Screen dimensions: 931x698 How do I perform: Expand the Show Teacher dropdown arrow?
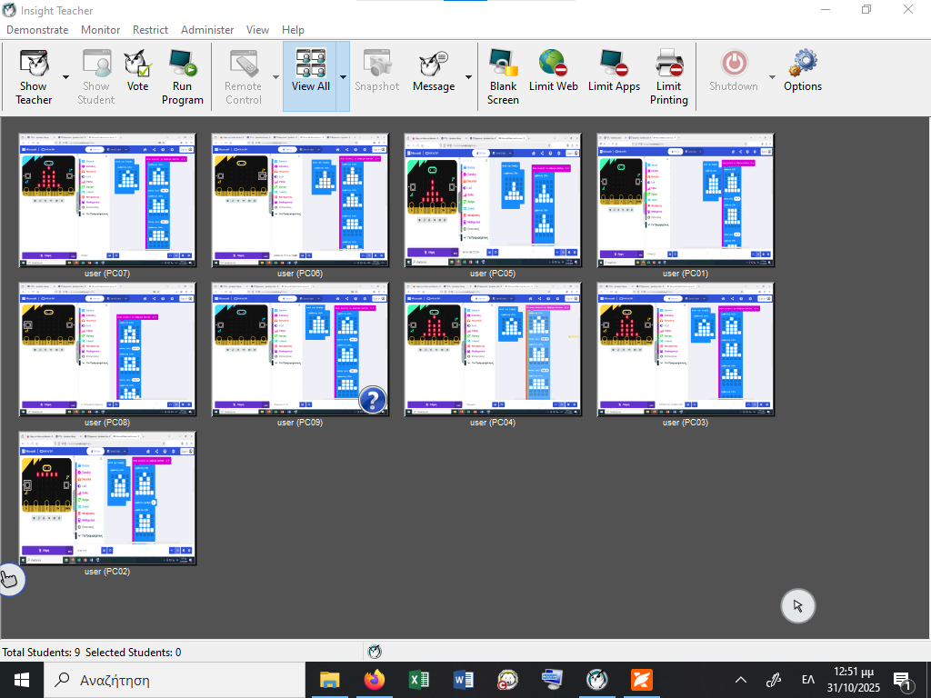click(66, 77)
